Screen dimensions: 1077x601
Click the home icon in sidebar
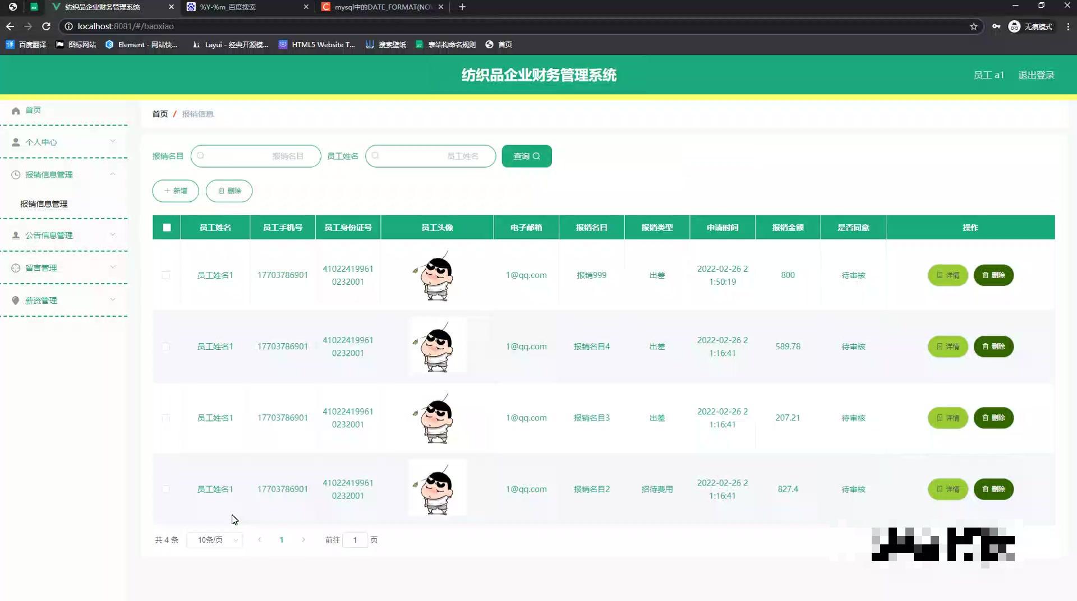click(x=16, y=110)
